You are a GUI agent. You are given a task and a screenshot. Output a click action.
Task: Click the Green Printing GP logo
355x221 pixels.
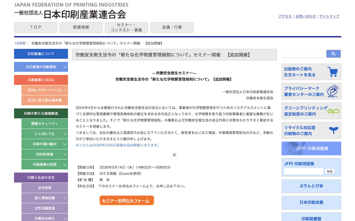(333, 111)
